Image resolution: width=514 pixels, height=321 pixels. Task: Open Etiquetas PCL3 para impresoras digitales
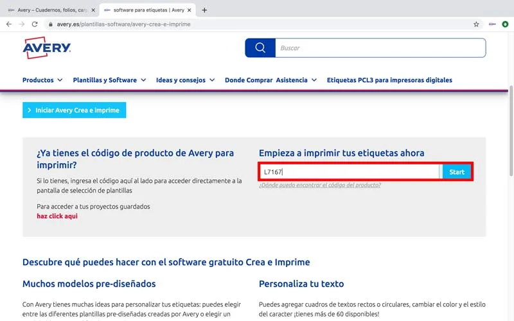pyautogui.click(x=389, y=80)
